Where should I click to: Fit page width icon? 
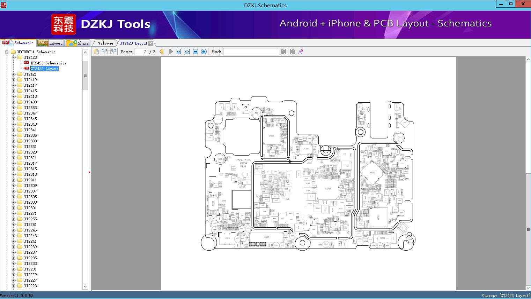[179, 52]
